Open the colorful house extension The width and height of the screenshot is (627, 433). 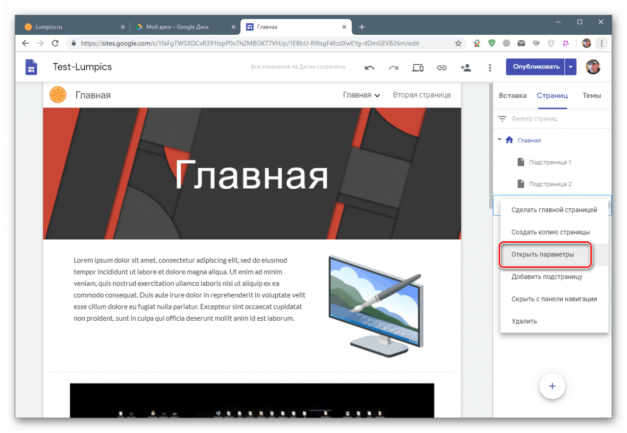point(477,43)
